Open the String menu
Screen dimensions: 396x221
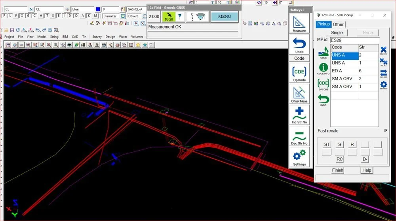click(x=54, y=36)
